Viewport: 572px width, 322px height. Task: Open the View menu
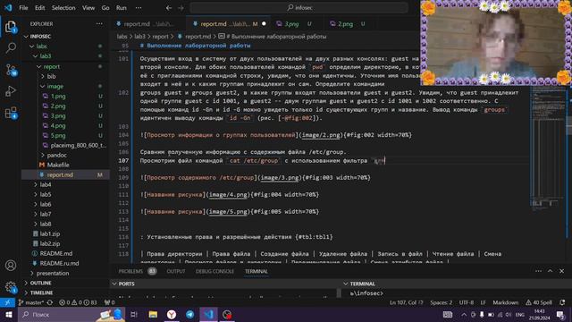point(88,8)
